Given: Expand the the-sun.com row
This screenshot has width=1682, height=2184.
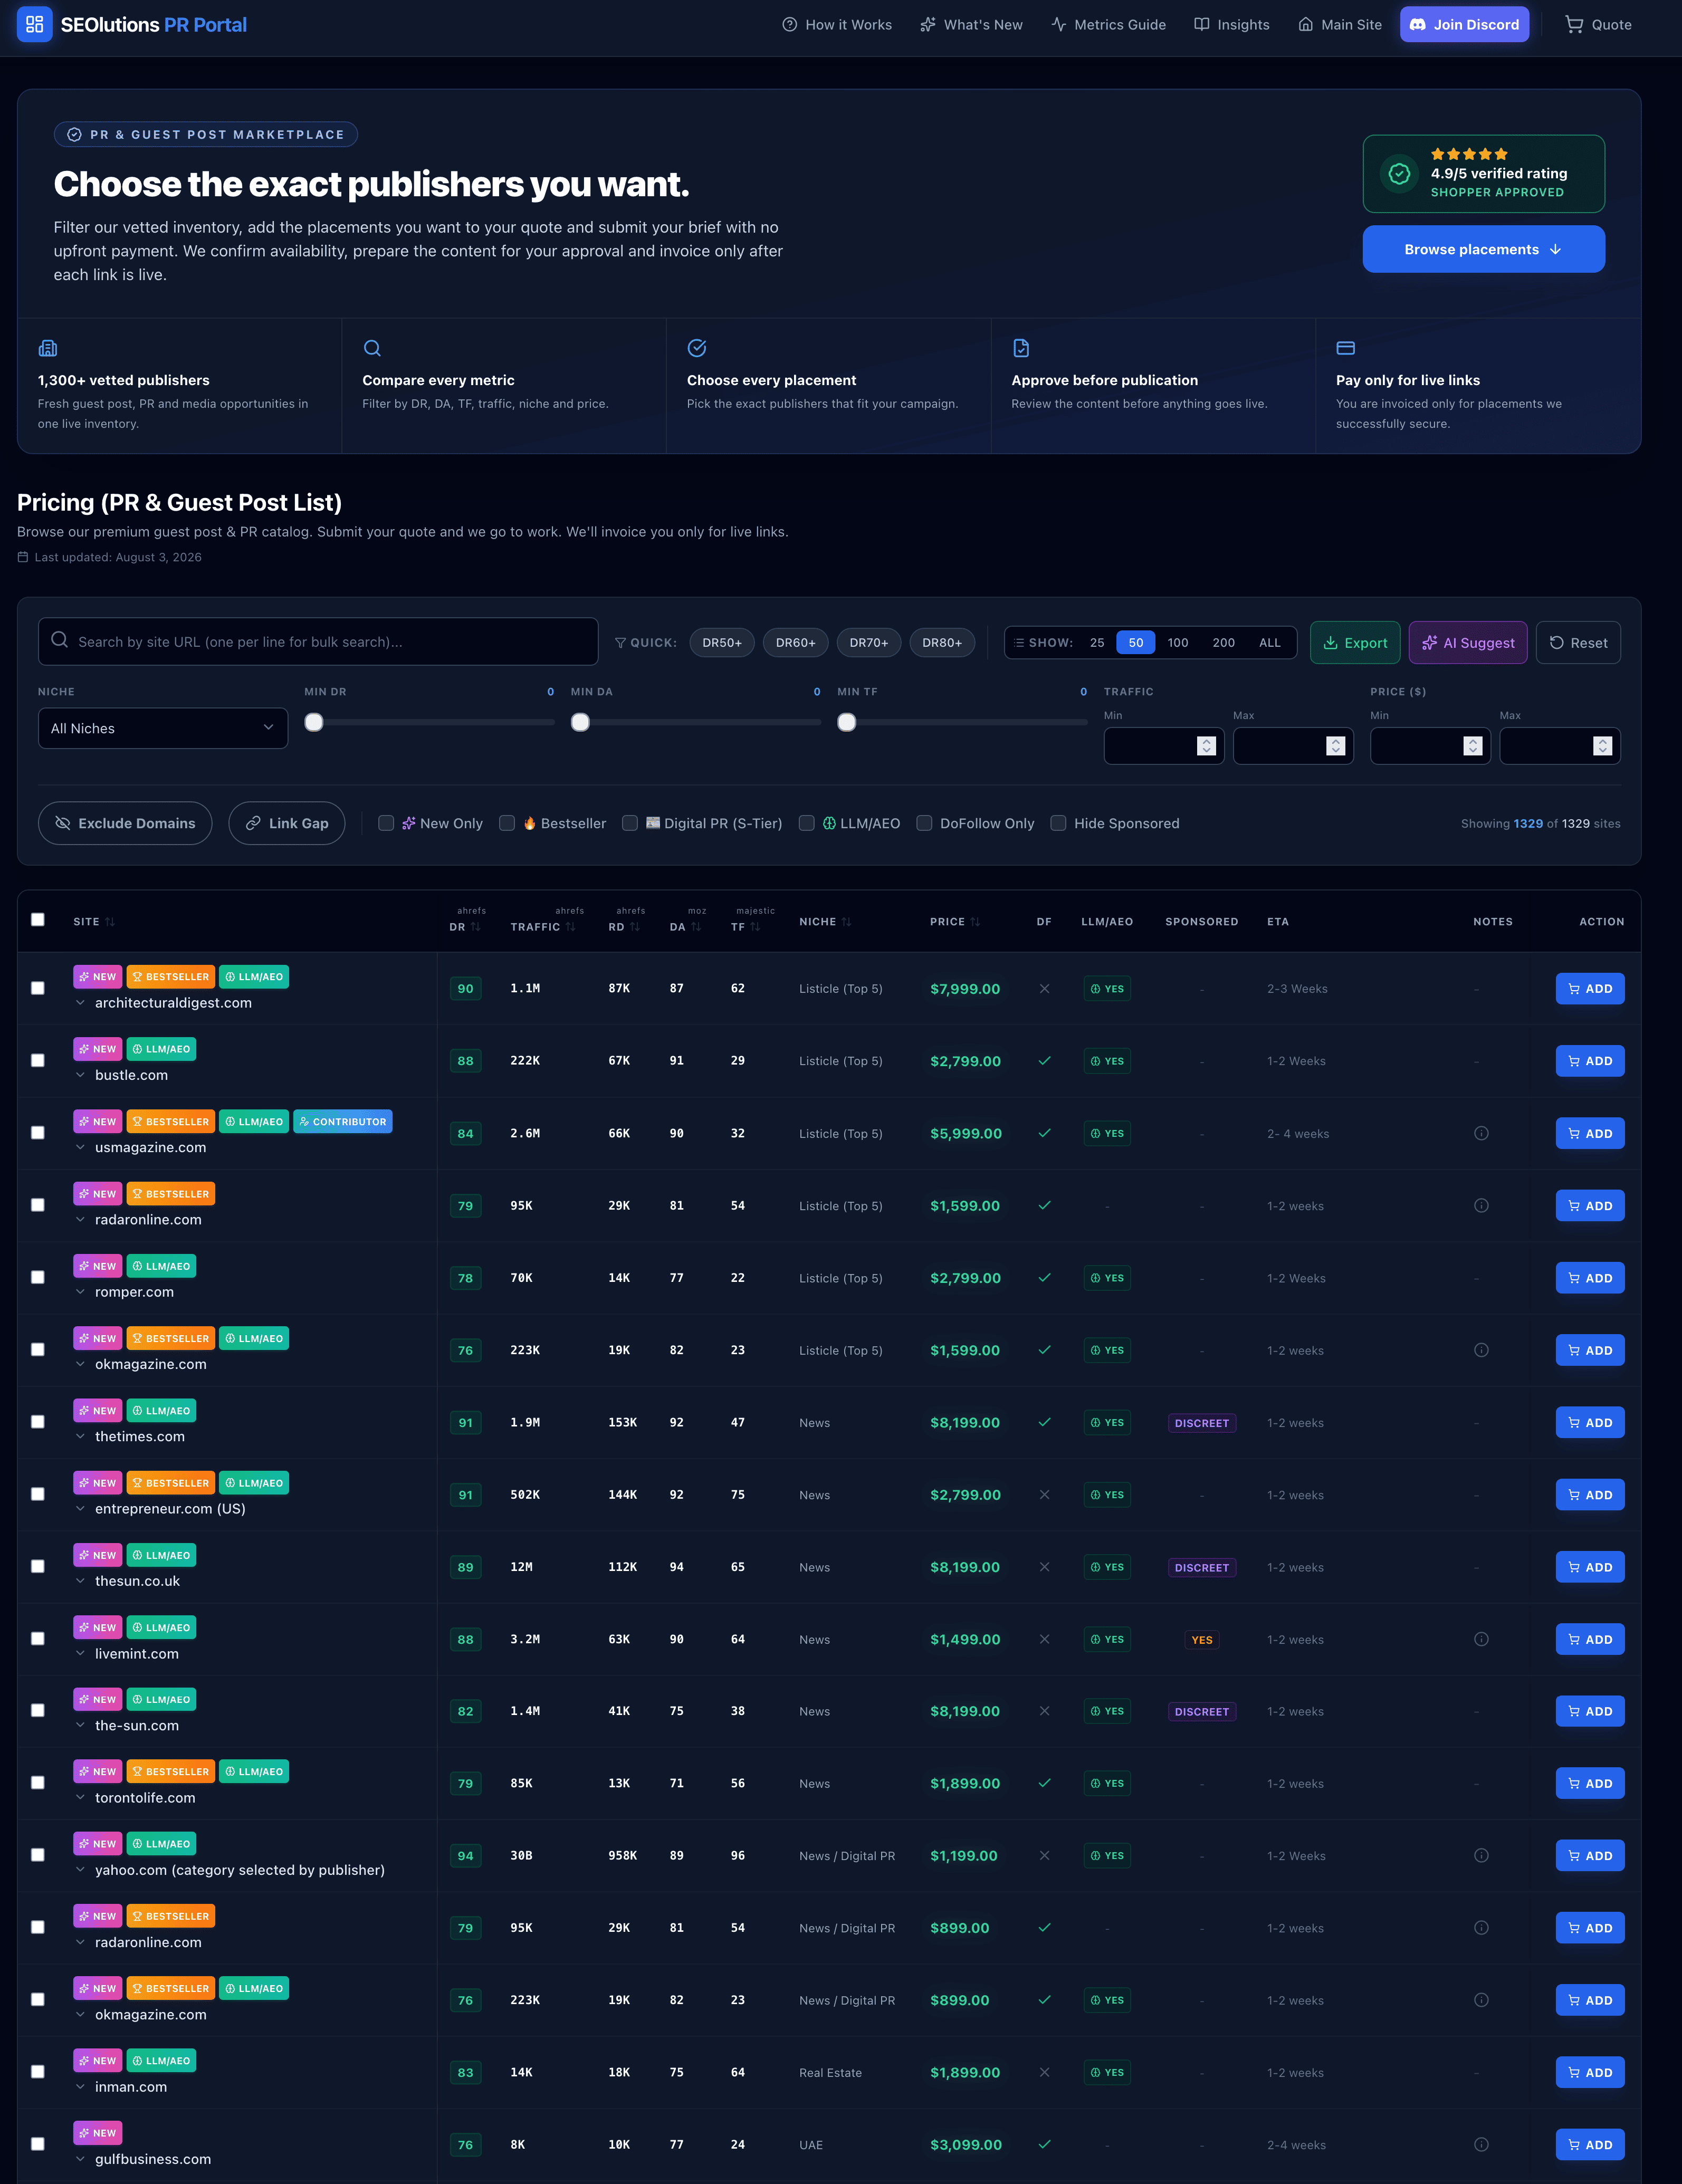Looking at the screenshot, I should (x=80, y=1725).
